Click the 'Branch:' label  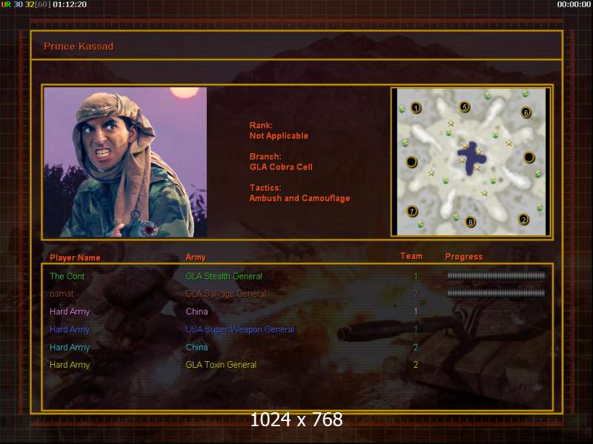pos(265,157)
